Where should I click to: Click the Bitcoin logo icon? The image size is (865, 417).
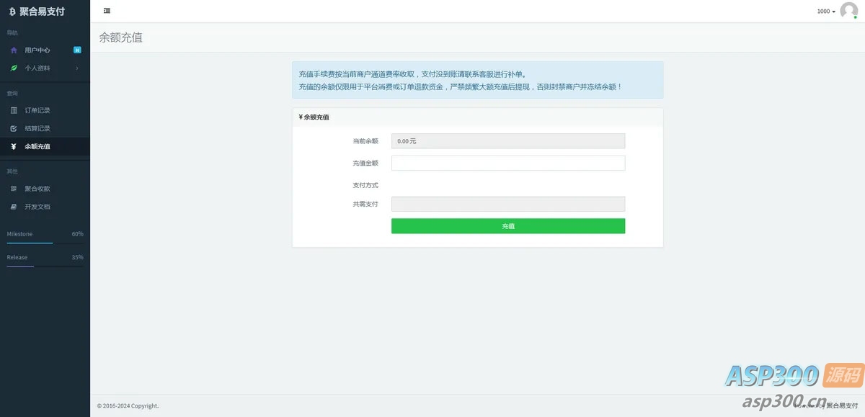tap(12, 12)
